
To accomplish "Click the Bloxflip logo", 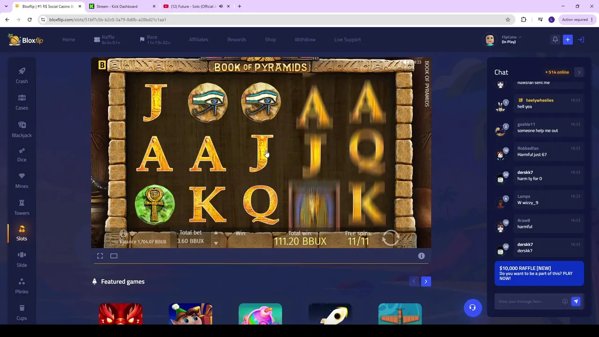I will (25, 40).
